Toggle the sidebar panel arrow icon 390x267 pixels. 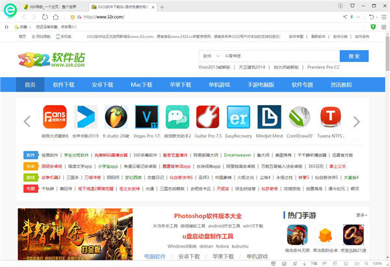click(6, 27)
